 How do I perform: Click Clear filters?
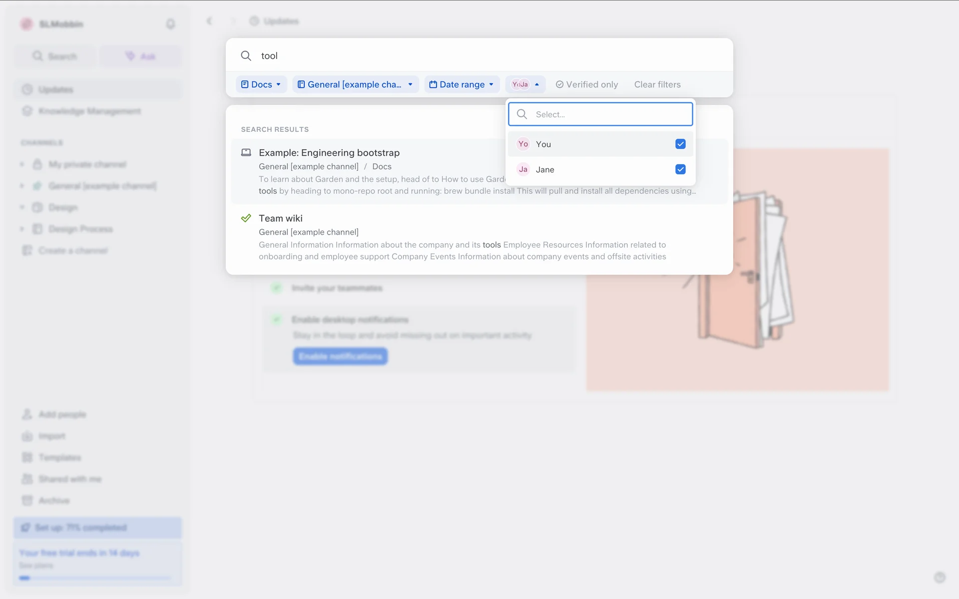[657, 85]
